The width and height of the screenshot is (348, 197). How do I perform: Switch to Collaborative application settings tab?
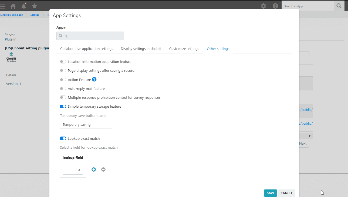point(87,49)
